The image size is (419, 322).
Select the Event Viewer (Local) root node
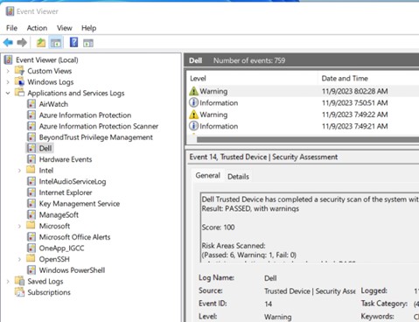(x=47, y=59)
